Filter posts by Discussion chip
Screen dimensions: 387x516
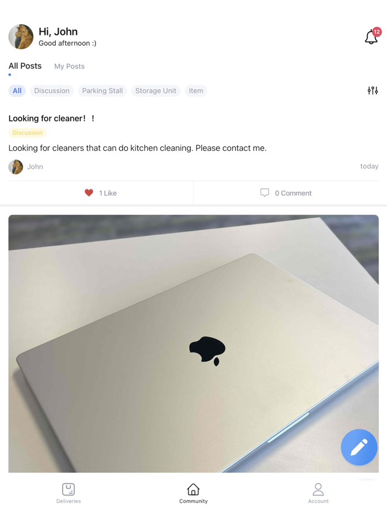tap(52, 91)
